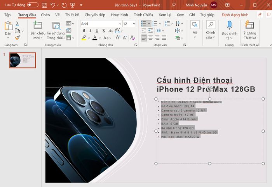Switch to the Thiết kế tab
272x187 pixels.
tap(72, 15)
